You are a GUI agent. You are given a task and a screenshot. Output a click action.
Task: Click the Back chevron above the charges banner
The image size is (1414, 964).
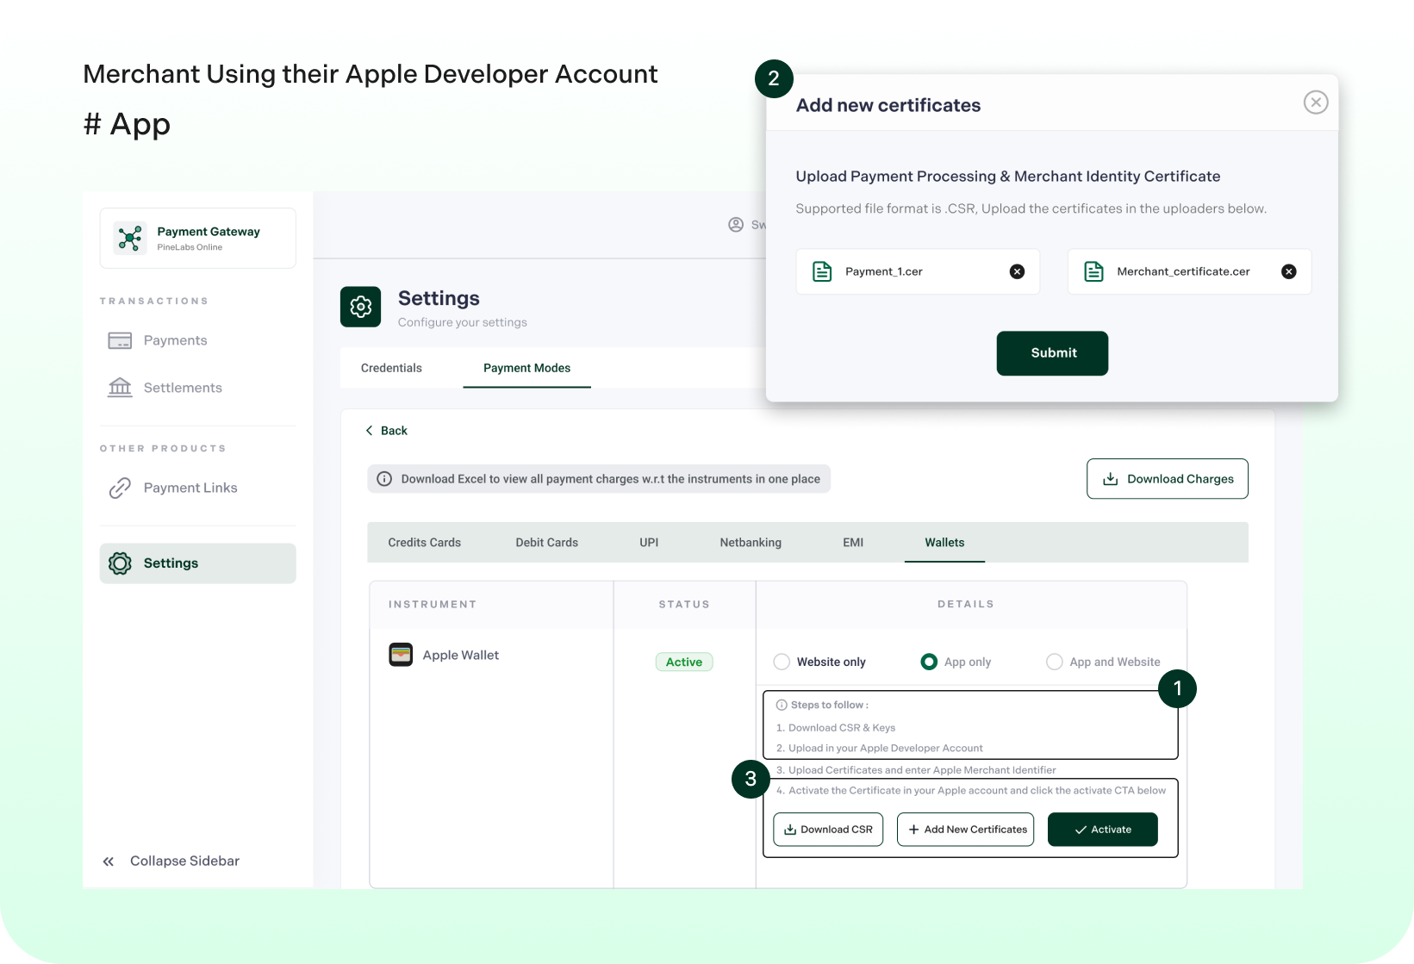click(371, 430)
